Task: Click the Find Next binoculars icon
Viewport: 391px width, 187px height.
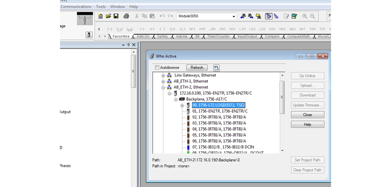Action: [251, 16]
